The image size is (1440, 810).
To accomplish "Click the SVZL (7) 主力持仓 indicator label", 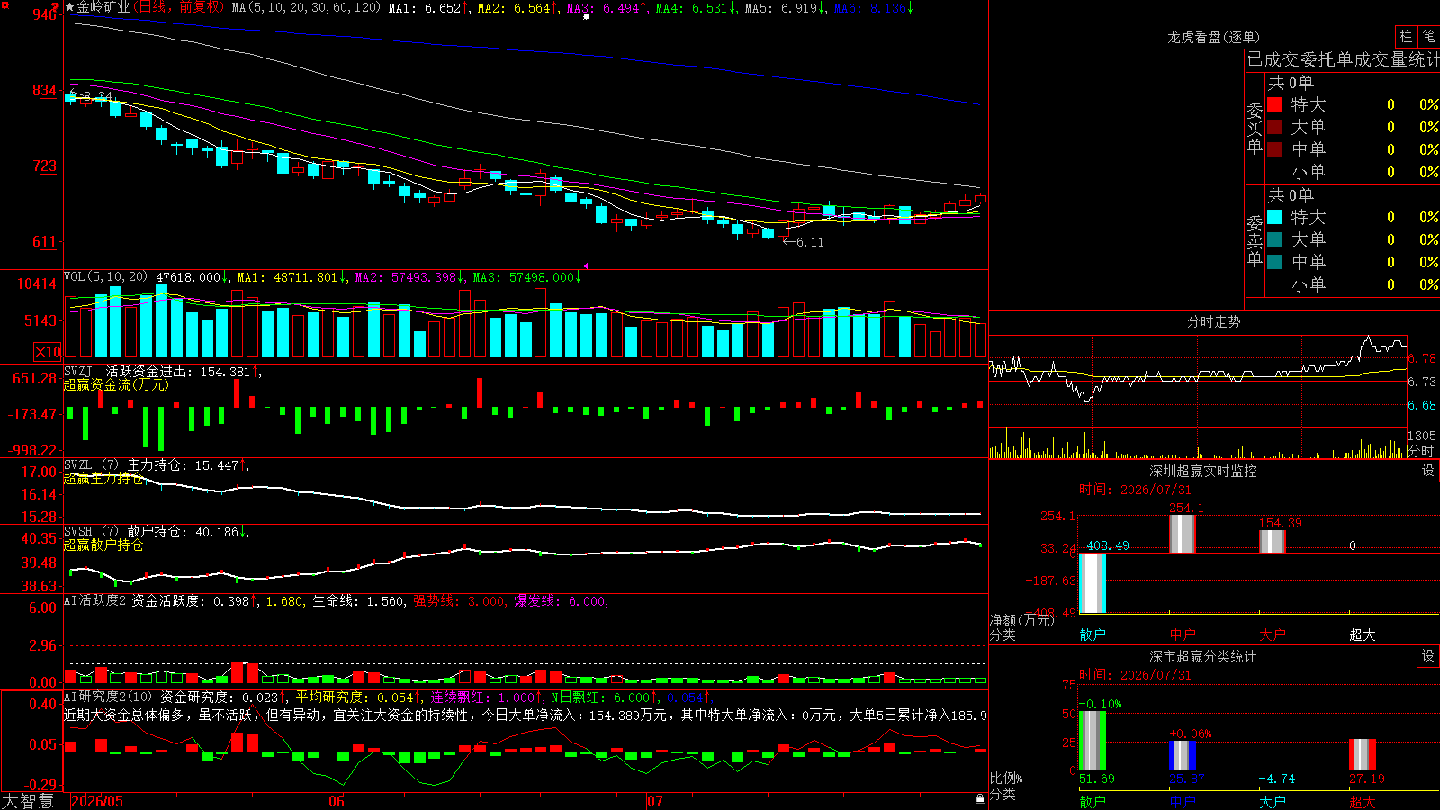I will [126, 465].
